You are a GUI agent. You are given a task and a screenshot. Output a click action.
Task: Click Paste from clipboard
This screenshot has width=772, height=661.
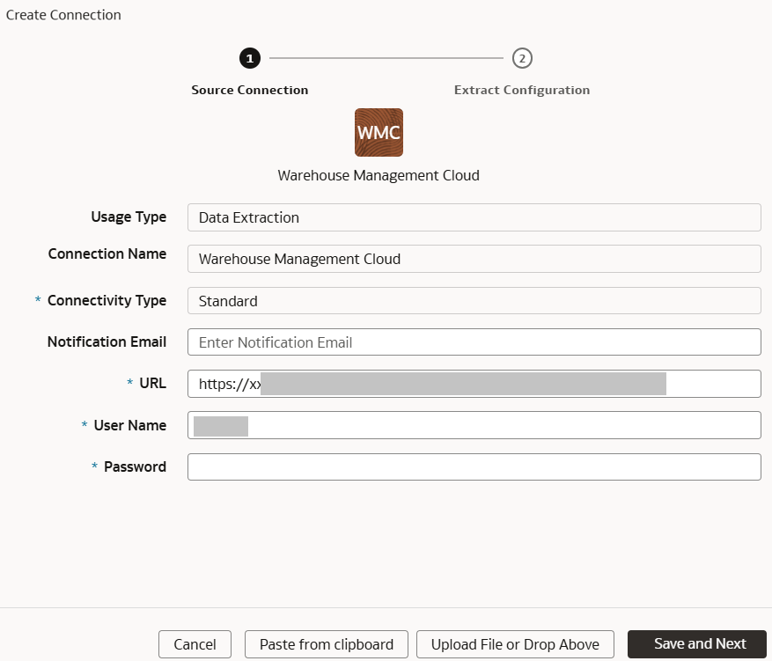click(x=326, y=643)
